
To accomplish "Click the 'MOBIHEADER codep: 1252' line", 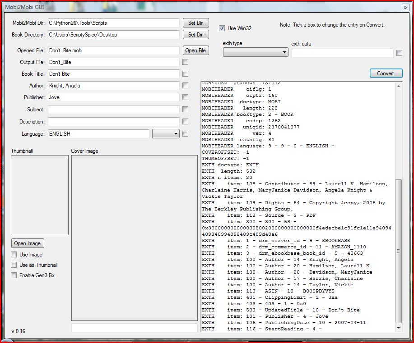I will tap(241, 120).
